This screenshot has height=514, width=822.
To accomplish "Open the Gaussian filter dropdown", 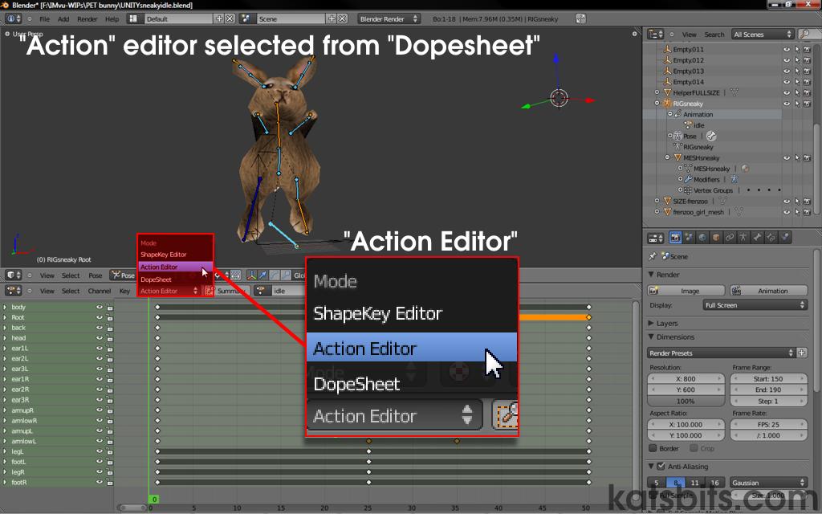I will pyautogui.click(x=768, y=483).
